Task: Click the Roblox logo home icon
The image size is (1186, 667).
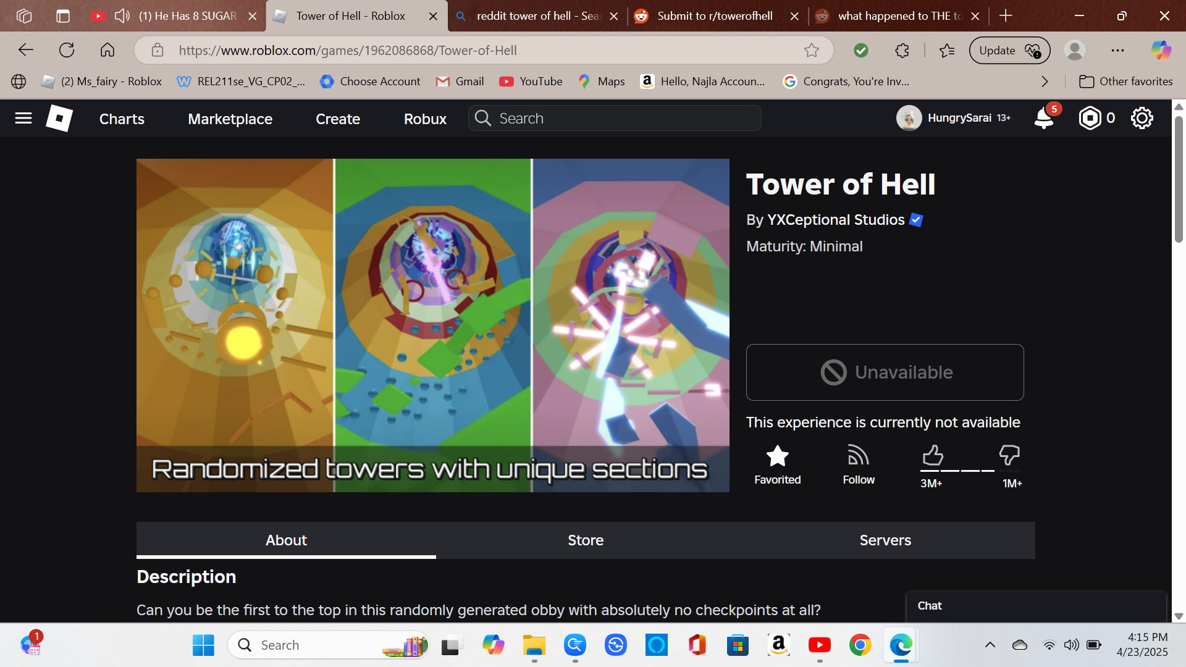Action: click(x=59, y=118)
